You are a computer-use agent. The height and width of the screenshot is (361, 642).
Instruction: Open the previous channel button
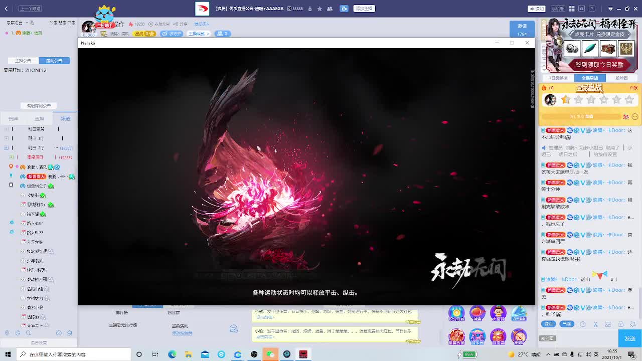tap(30, 9)
